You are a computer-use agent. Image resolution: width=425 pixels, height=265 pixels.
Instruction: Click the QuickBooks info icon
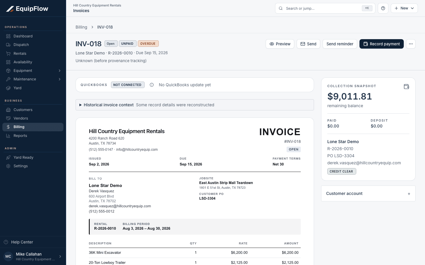tap(152, 85)
